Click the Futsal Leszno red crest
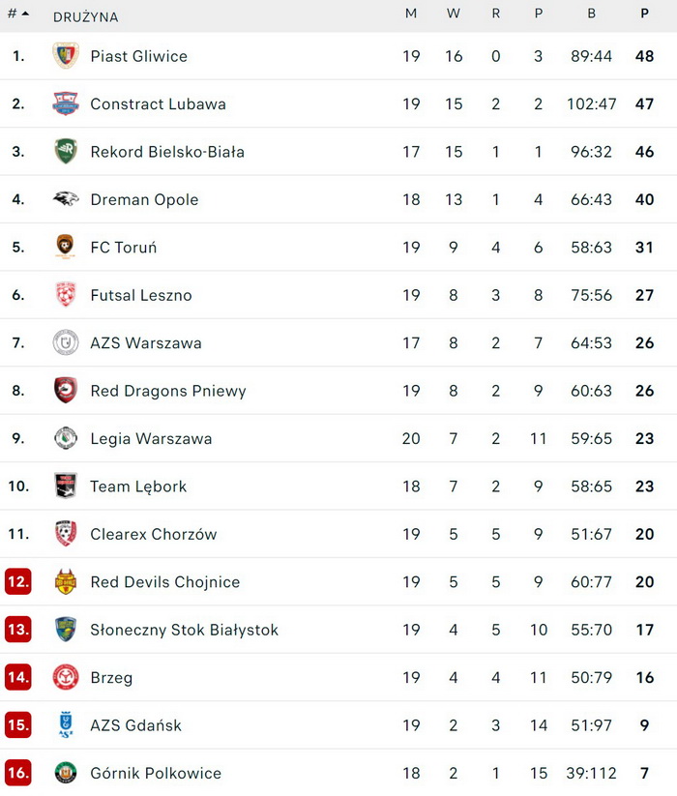Image resolution: width=677 pixels, height=796 pixels. click(x=66, y=295)
